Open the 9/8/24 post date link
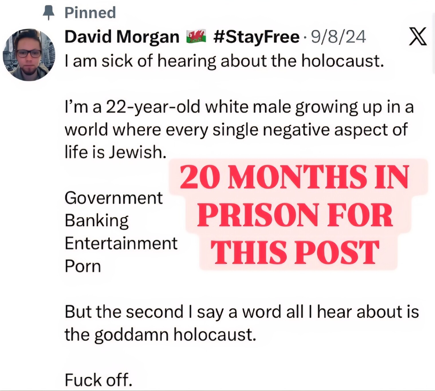 click(338, 37)
